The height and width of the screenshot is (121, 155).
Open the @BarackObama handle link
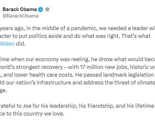[x=21, y=16]
